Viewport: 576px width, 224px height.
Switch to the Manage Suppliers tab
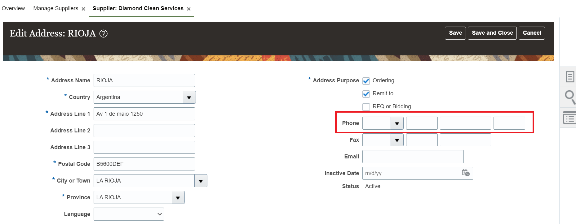click(55, 8)
